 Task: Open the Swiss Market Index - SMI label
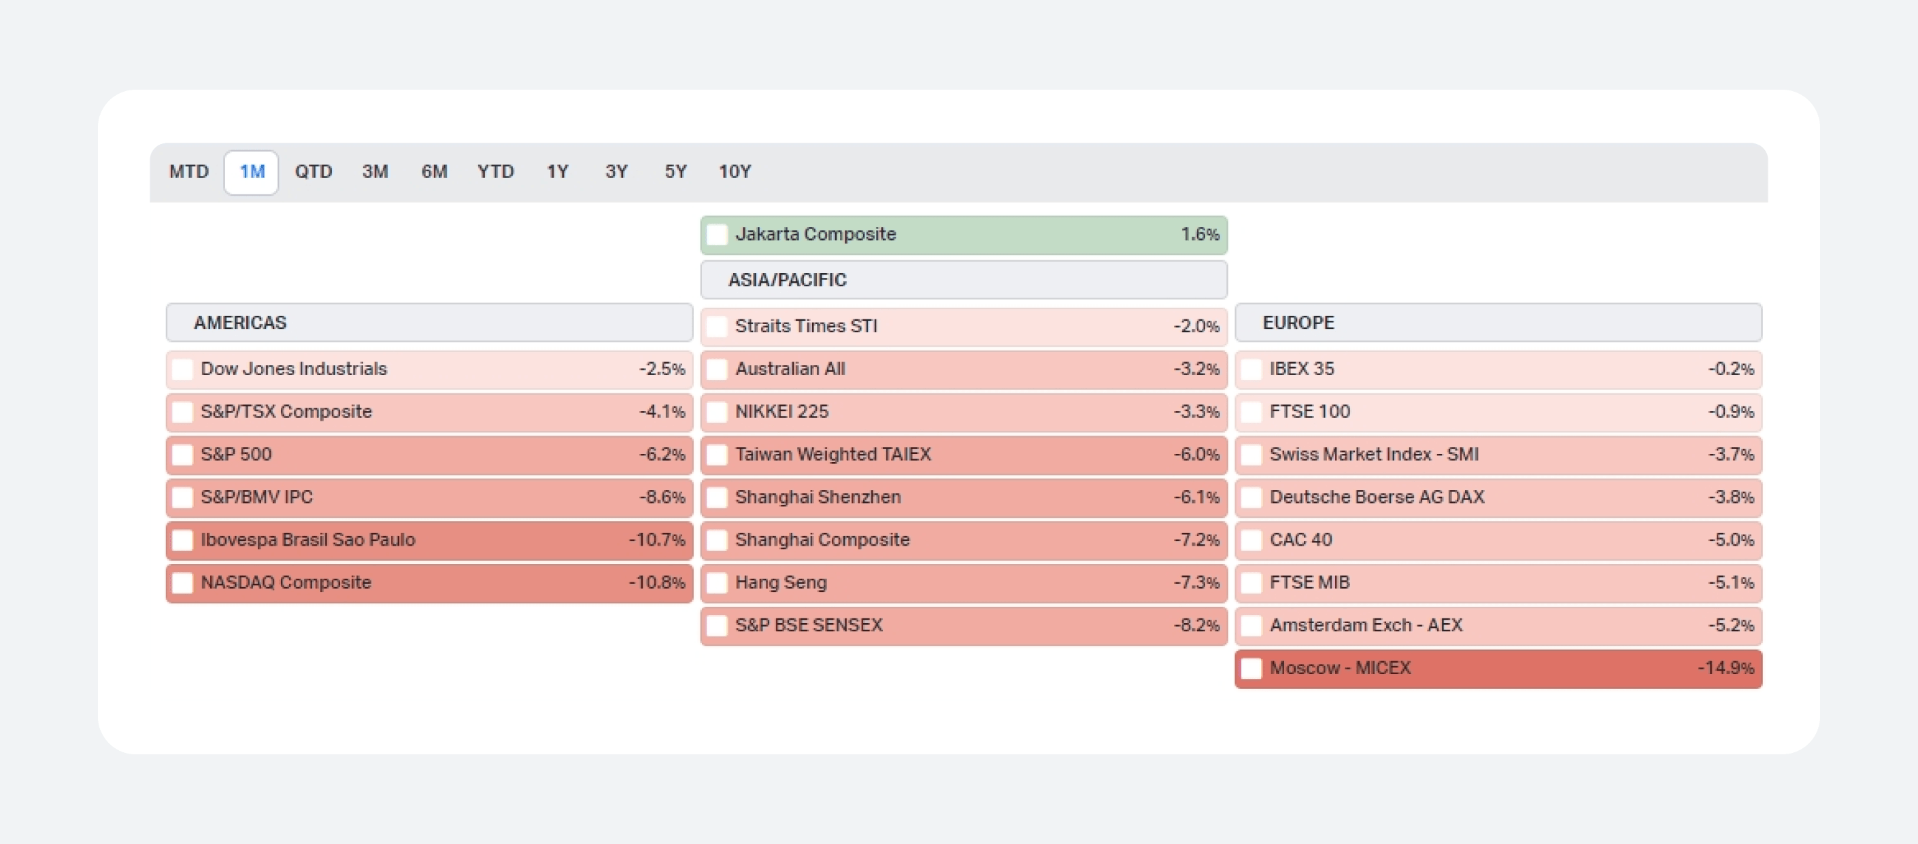[x=1374, y=455]
